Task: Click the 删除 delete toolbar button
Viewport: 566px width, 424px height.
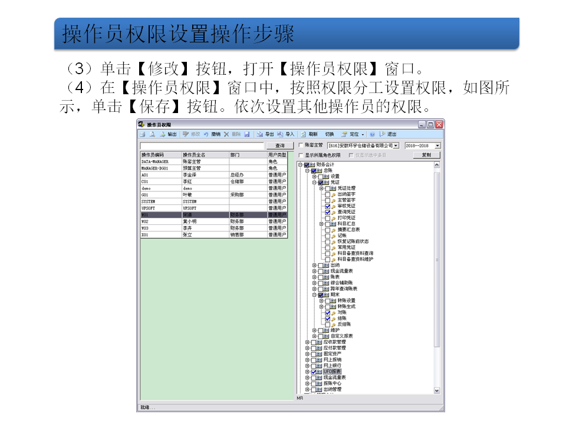Action: click(x=232, y=134)
